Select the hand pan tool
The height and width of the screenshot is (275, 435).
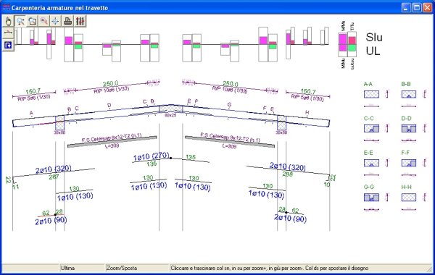pos(8,21)
